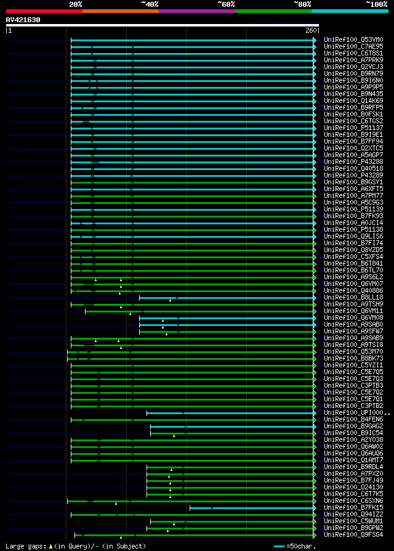Screen dimensions: 394x551
Task: Select the UniRef100_A2Y038 label
Action: click(353, 440)
